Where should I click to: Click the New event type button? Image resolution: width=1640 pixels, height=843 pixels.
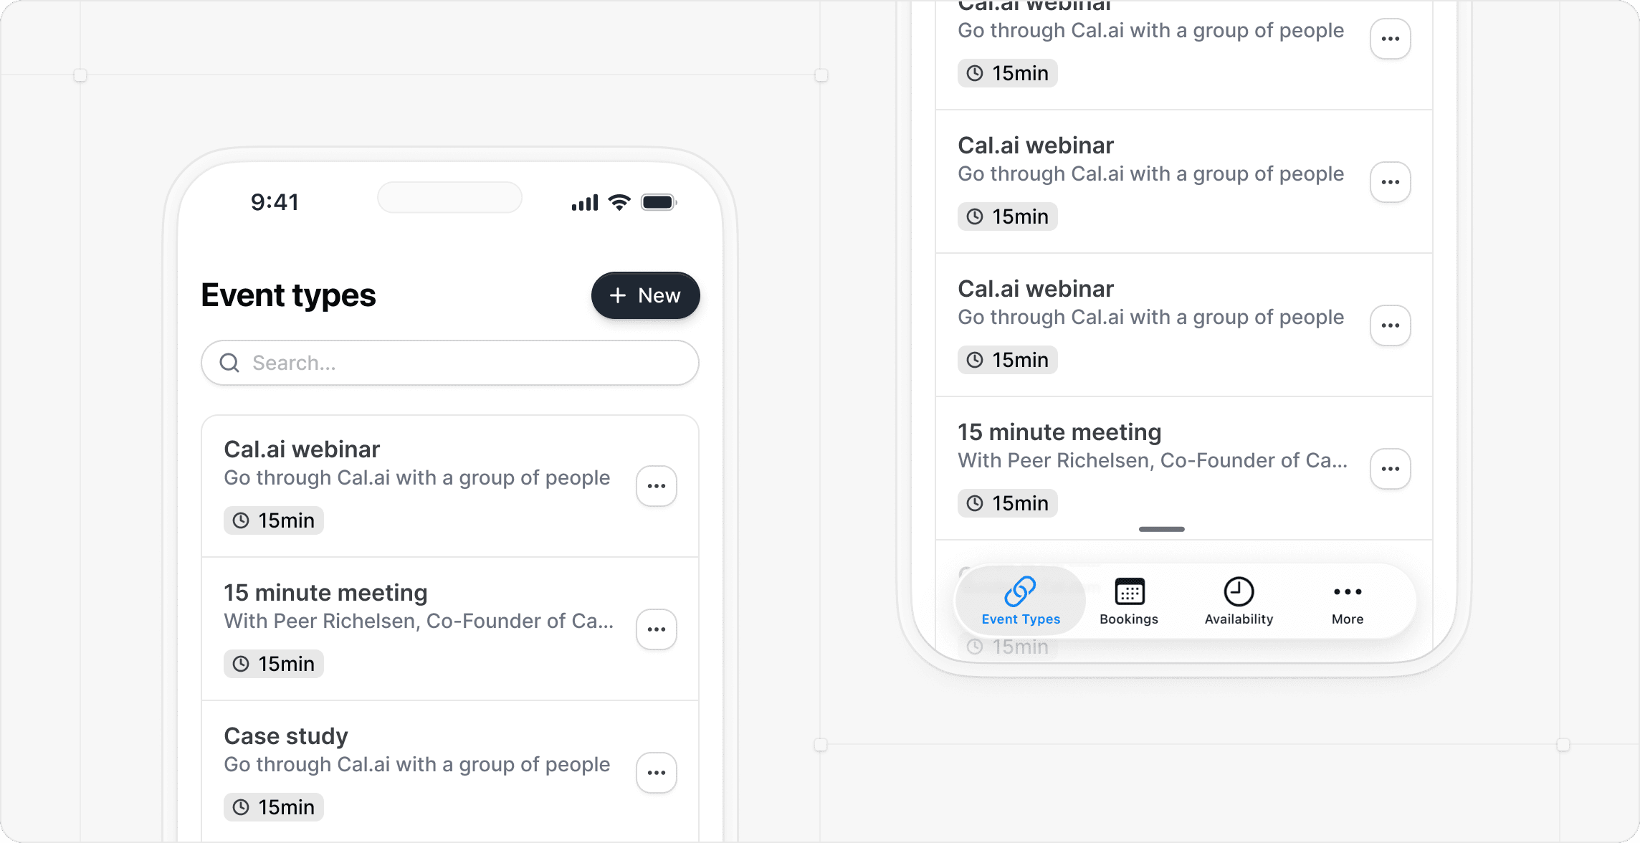(645, 295)
